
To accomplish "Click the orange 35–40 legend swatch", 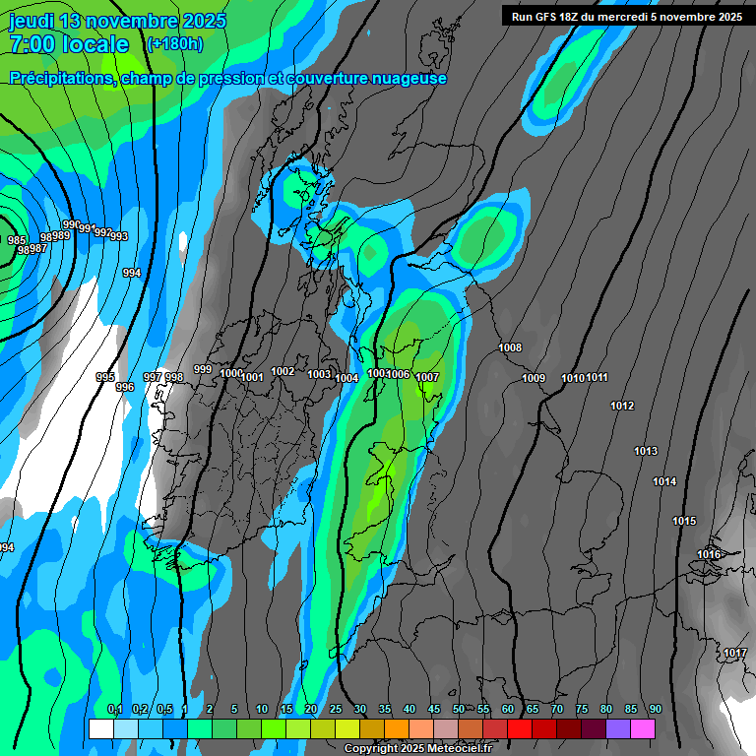I will pos(397,728).
